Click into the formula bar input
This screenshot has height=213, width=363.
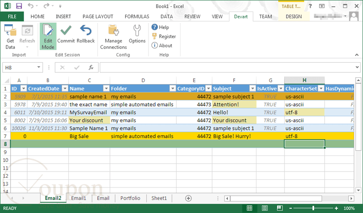[227, 68]
